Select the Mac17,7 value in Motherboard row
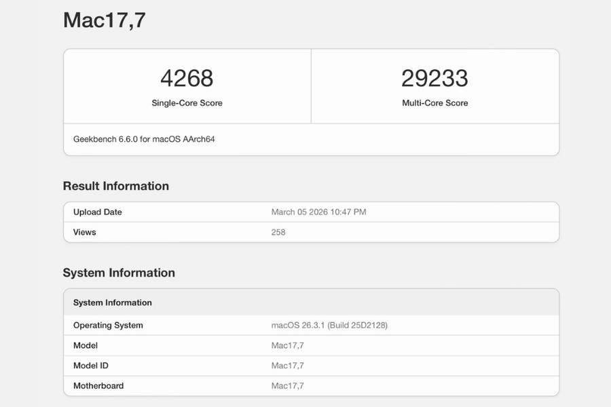The height and width of the screenshot is (407, 611). pyautogui.click(x=288, y=387)
